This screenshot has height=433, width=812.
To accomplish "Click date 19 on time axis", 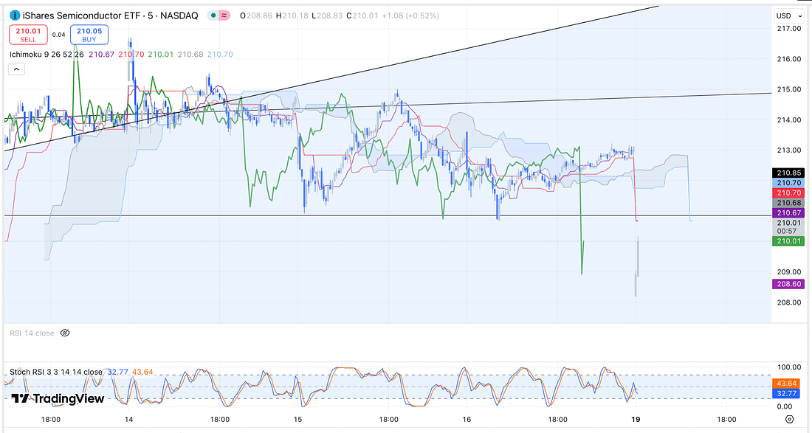I will pyautogui.click(x=636, y=419).
